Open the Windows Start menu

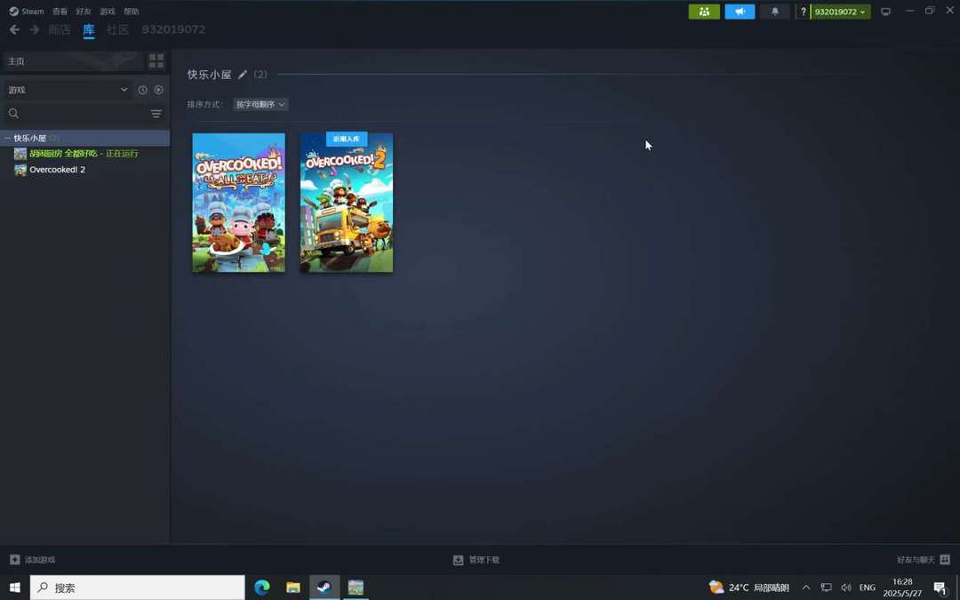point(15,588)
